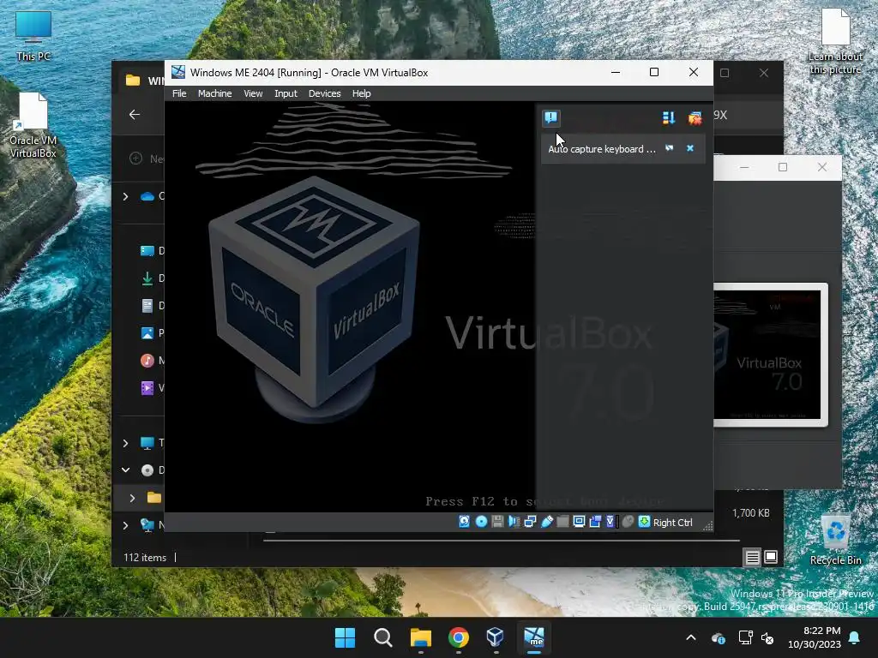878x658 pixels.
Task: Switch Explorer to details view layout
Action: pyautogui.click(x=752, y=557)
